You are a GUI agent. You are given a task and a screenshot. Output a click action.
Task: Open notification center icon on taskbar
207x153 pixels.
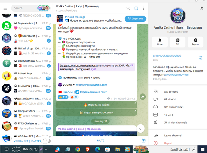[7, 149]
